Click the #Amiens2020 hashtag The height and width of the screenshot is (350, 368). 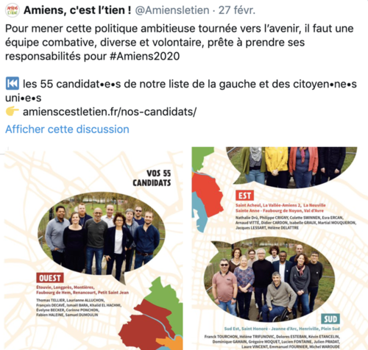point(145,56)
